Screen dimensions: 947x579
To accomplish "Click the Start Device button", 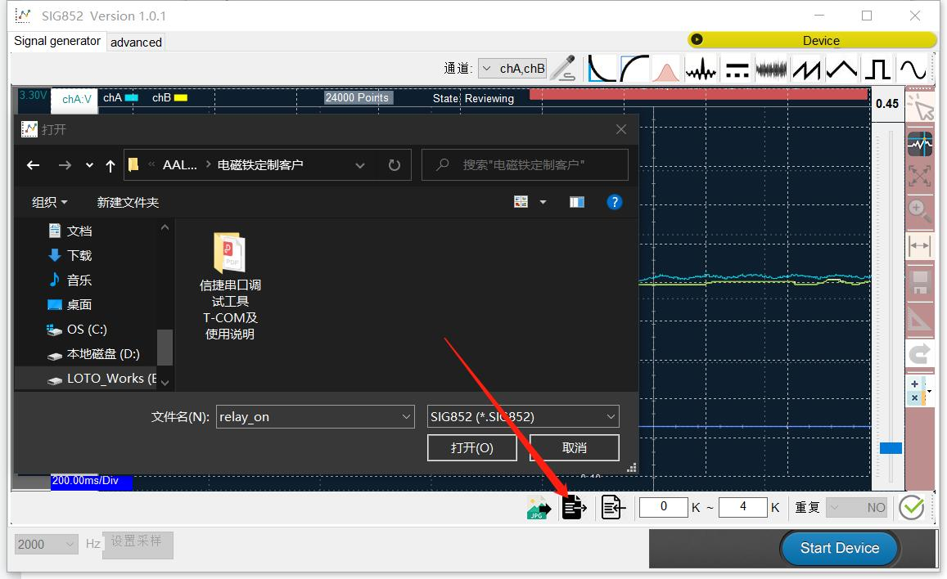I will (840, 548).
